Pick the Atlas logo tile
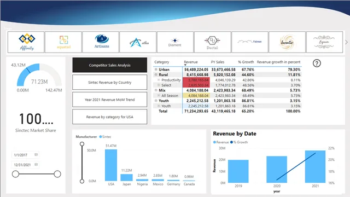Image resolution: width=350 pixels, height=197 pixels. (138, 42)
